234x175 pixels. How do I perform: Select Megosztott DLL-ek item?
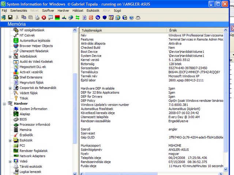[x=33, y=67]
